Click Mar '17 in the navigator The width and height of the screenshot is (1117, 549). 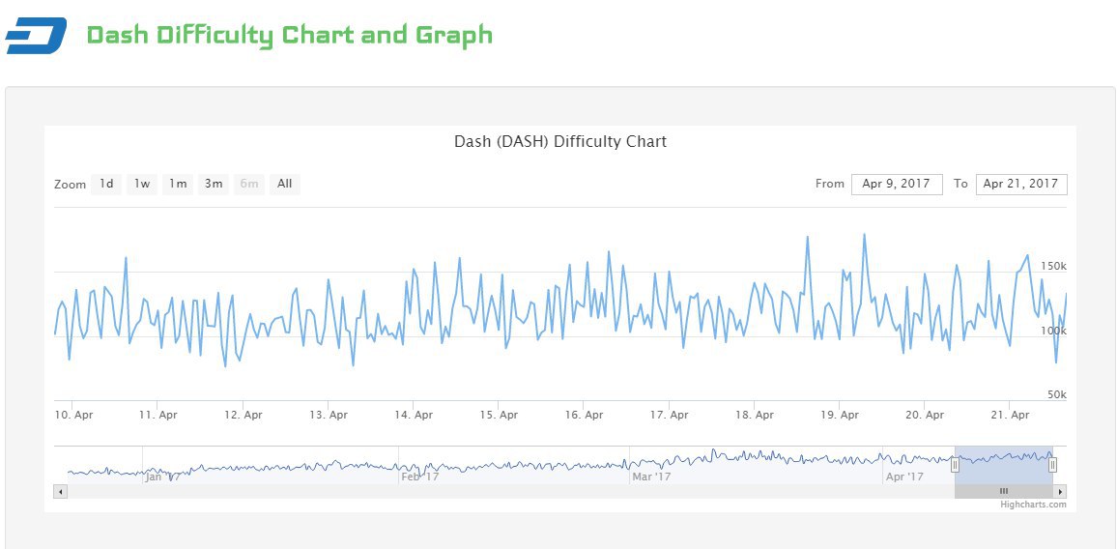pos(652,477)
